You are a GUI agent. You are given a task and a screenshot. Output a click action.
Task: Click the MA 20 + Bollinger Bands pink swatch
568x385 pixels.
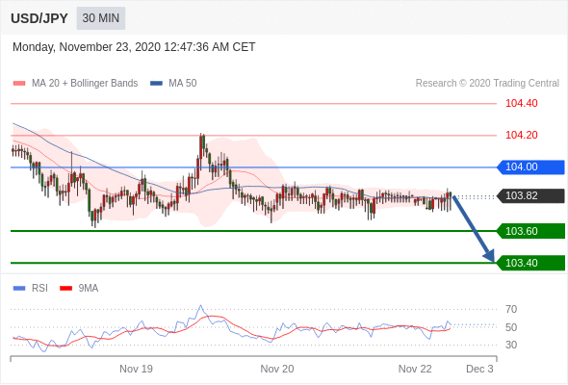pyautogui.click(x=19, y=84)
